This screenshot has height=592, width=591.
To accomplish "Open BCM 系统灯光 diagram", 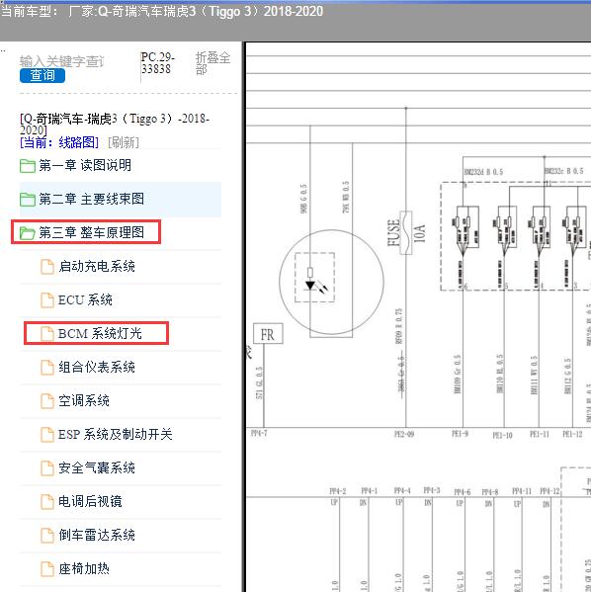I will (100, 333).
